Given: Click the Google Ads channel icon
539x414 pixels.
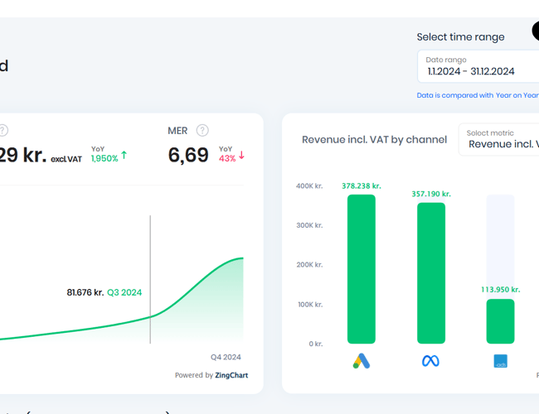Looking at the screenshot, I should pos(361,361).
